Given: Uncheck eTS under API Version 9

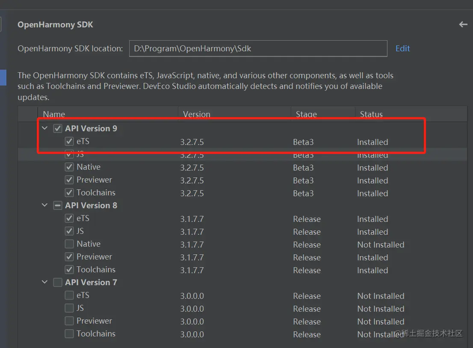Looking at the screenshot, I should pyautogui.click(x=69, y=141).
